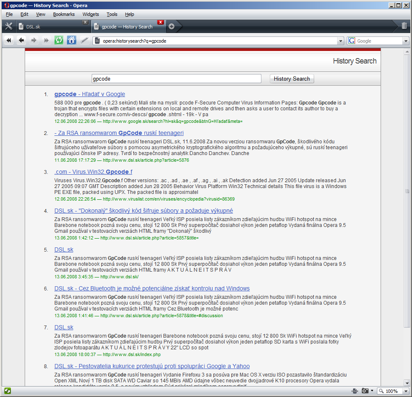The image size is (412, 397).
Task: Click the google.sk search URL text
Action: [173, 121]
